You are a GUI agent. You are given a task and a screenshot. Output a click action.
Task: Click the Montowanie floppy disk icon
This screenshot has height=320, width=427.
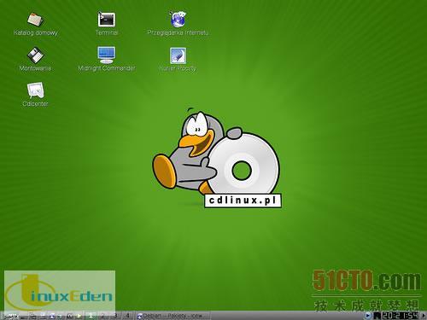pos(35,55)
